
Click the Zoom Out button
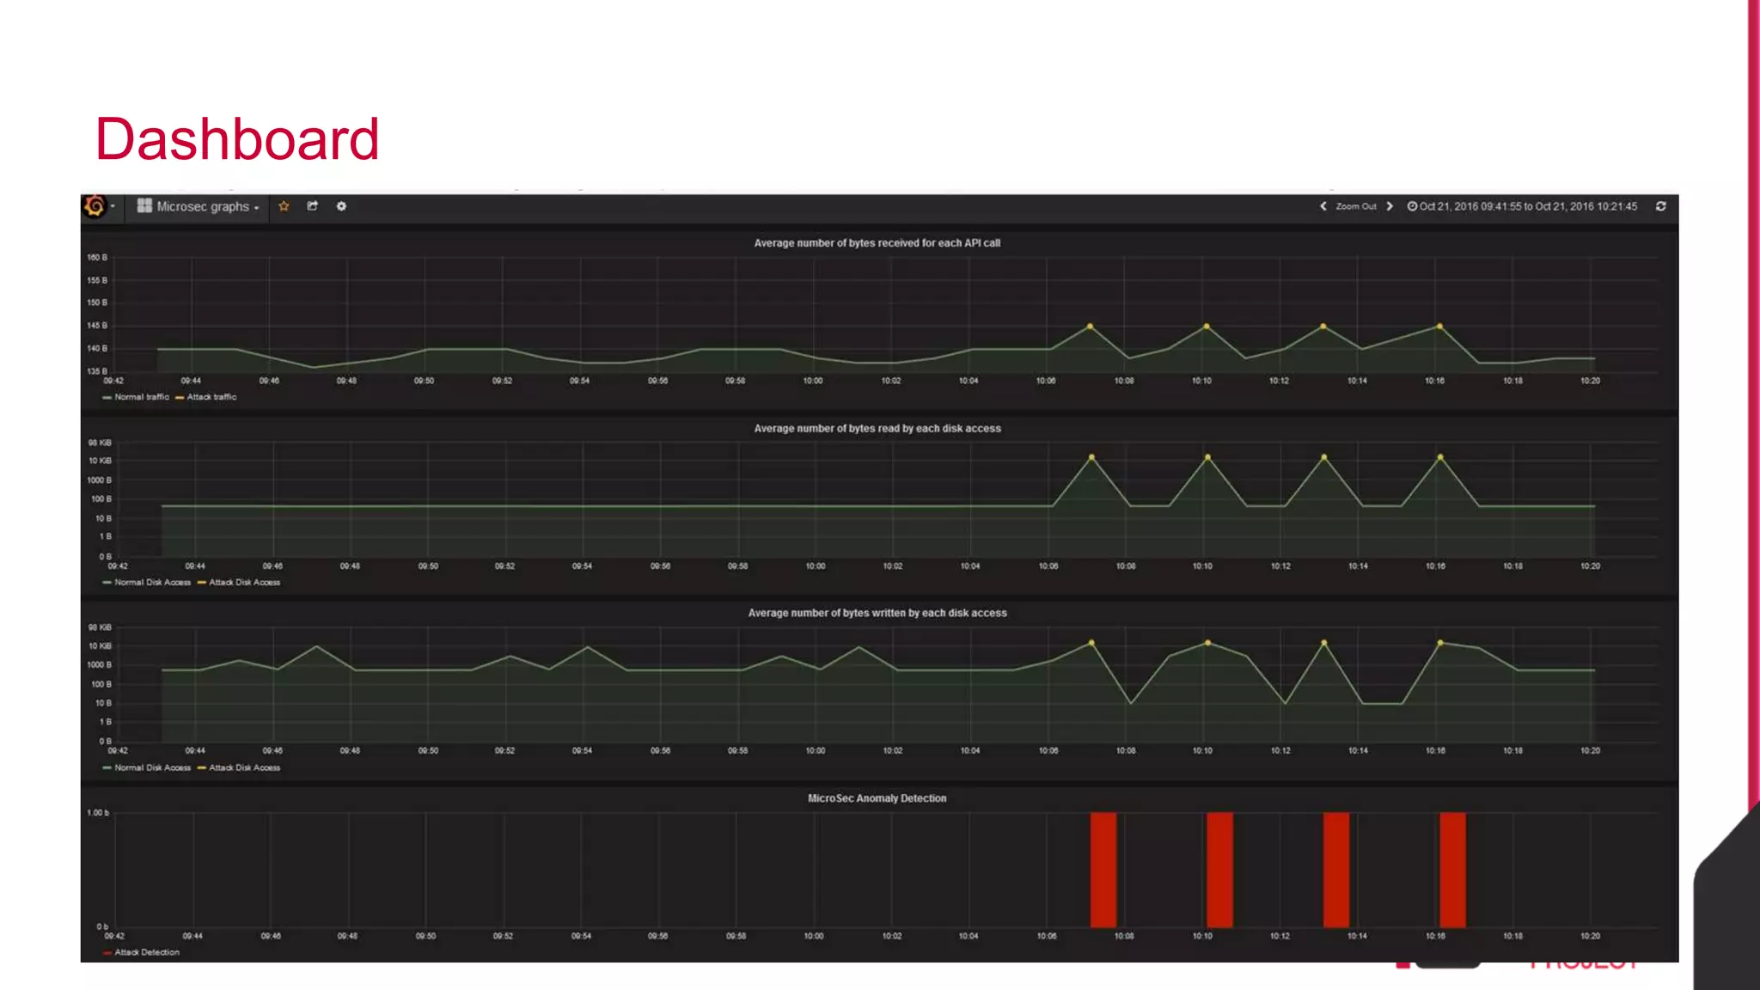(x=1356, y=206)
